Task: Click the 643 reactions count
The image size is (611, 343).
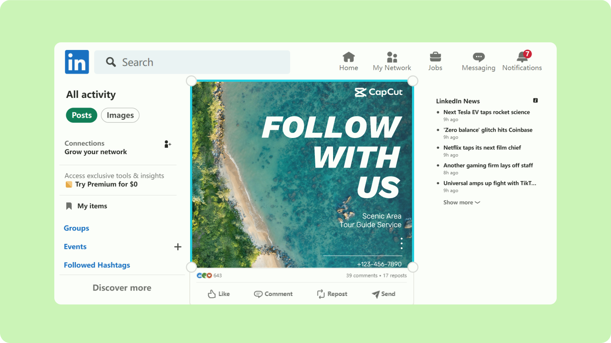Action: pyautogui.click(x=218, y=276)
